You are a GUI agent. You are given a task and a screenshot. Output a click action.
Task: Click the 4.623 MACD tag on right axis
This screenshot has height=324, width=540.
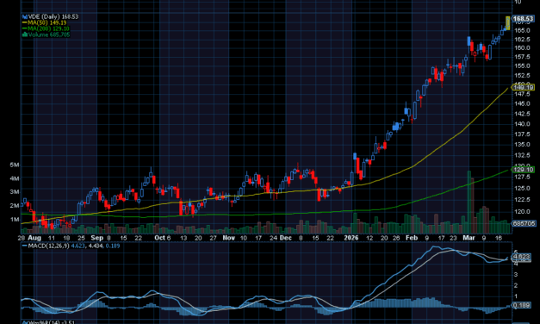click(x=521, y=257)
